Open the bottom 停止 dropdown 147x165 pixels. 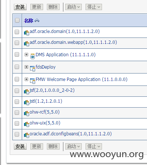94,146
